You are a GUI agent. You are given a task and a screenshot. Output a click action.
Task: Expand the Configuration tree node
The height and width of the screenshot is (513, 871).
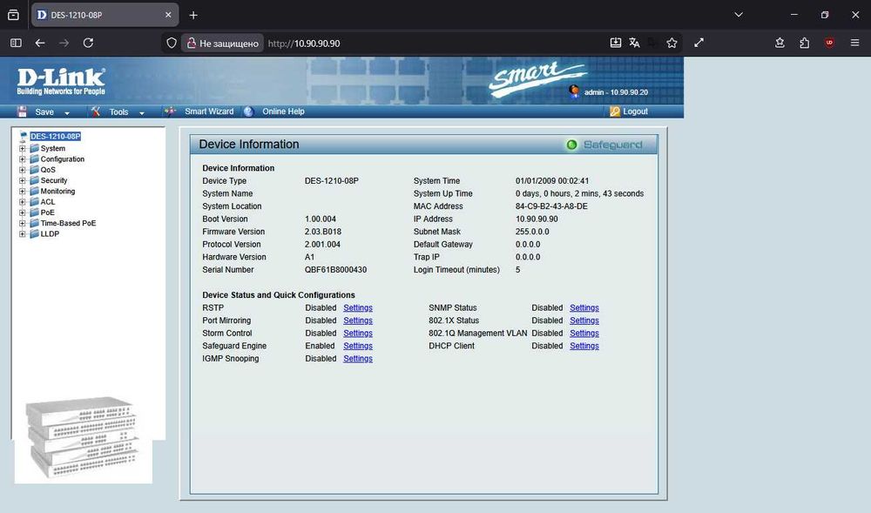point(23,159)
